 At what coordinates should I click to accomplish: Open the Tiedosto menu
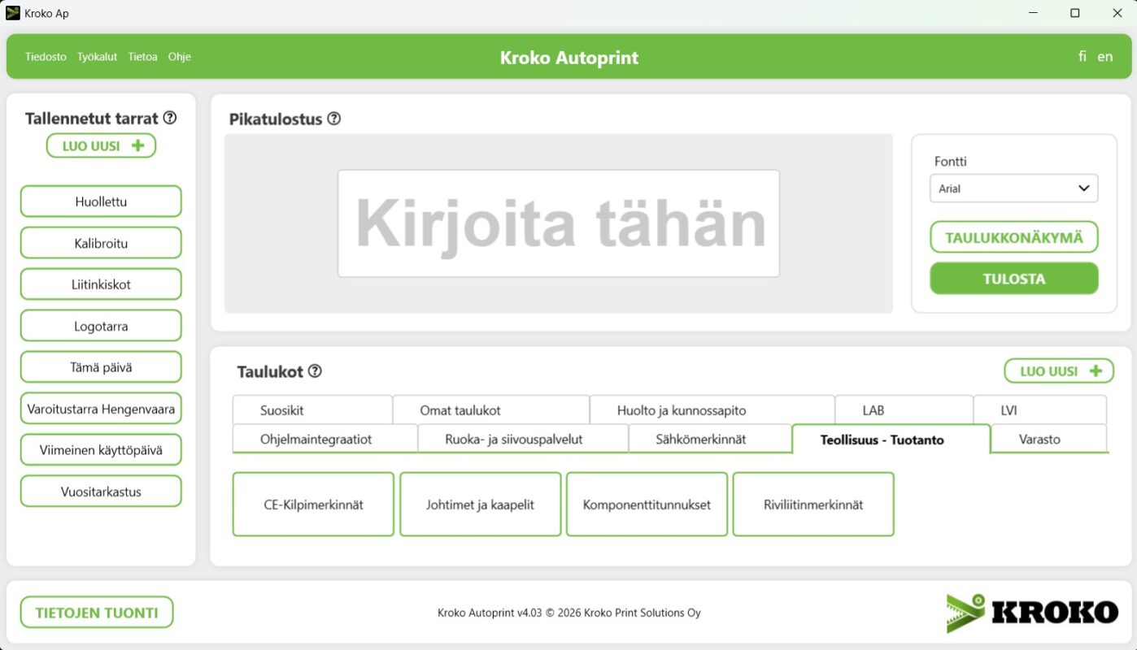click(46, 57)
